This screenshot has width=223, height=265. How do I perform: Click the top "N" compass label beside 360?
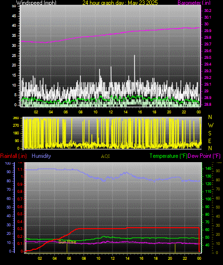[210, 117]
